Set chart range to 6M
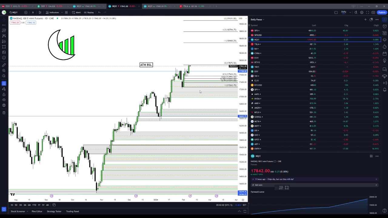Image resolution: width=388 pixels, height=218 pixels. pyautogui.click(x=29, y=205)
